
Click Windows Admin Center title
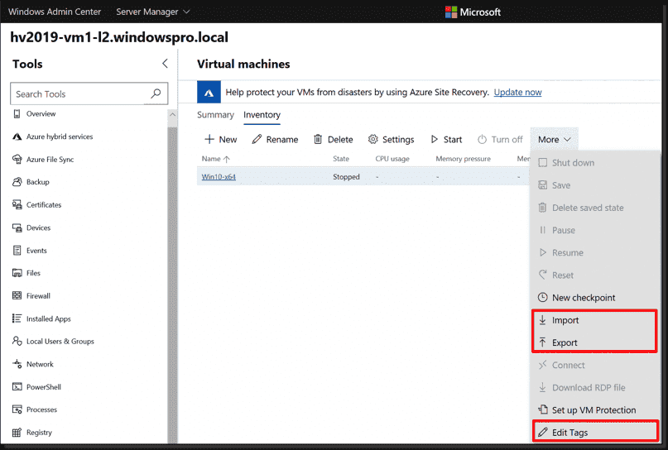[x=55, y=12]
